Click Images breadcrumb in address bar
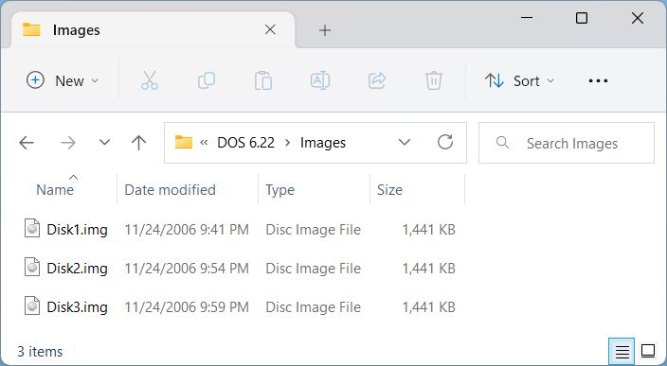667x366 pixels. (x=323, y=143)
